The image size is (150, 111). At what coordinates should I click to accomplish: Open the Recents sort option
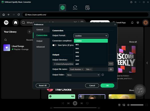(29, 40)
